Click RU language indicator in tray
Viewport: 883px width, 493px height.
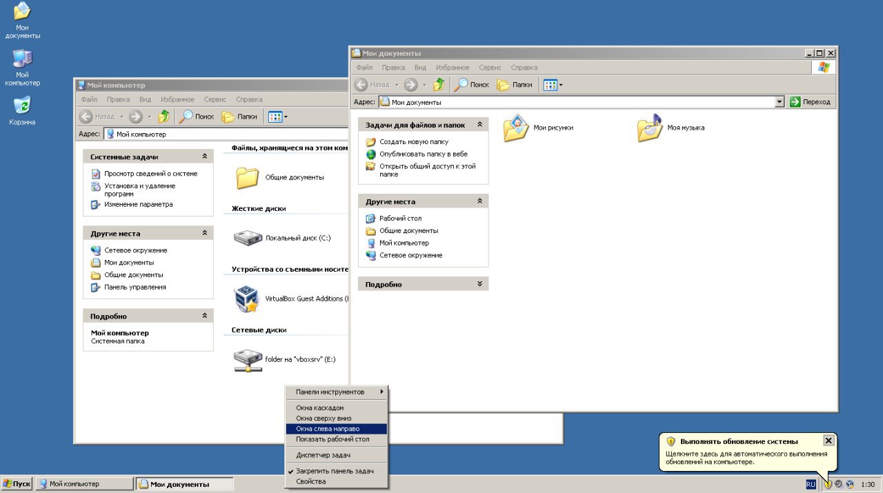point(811,484)
